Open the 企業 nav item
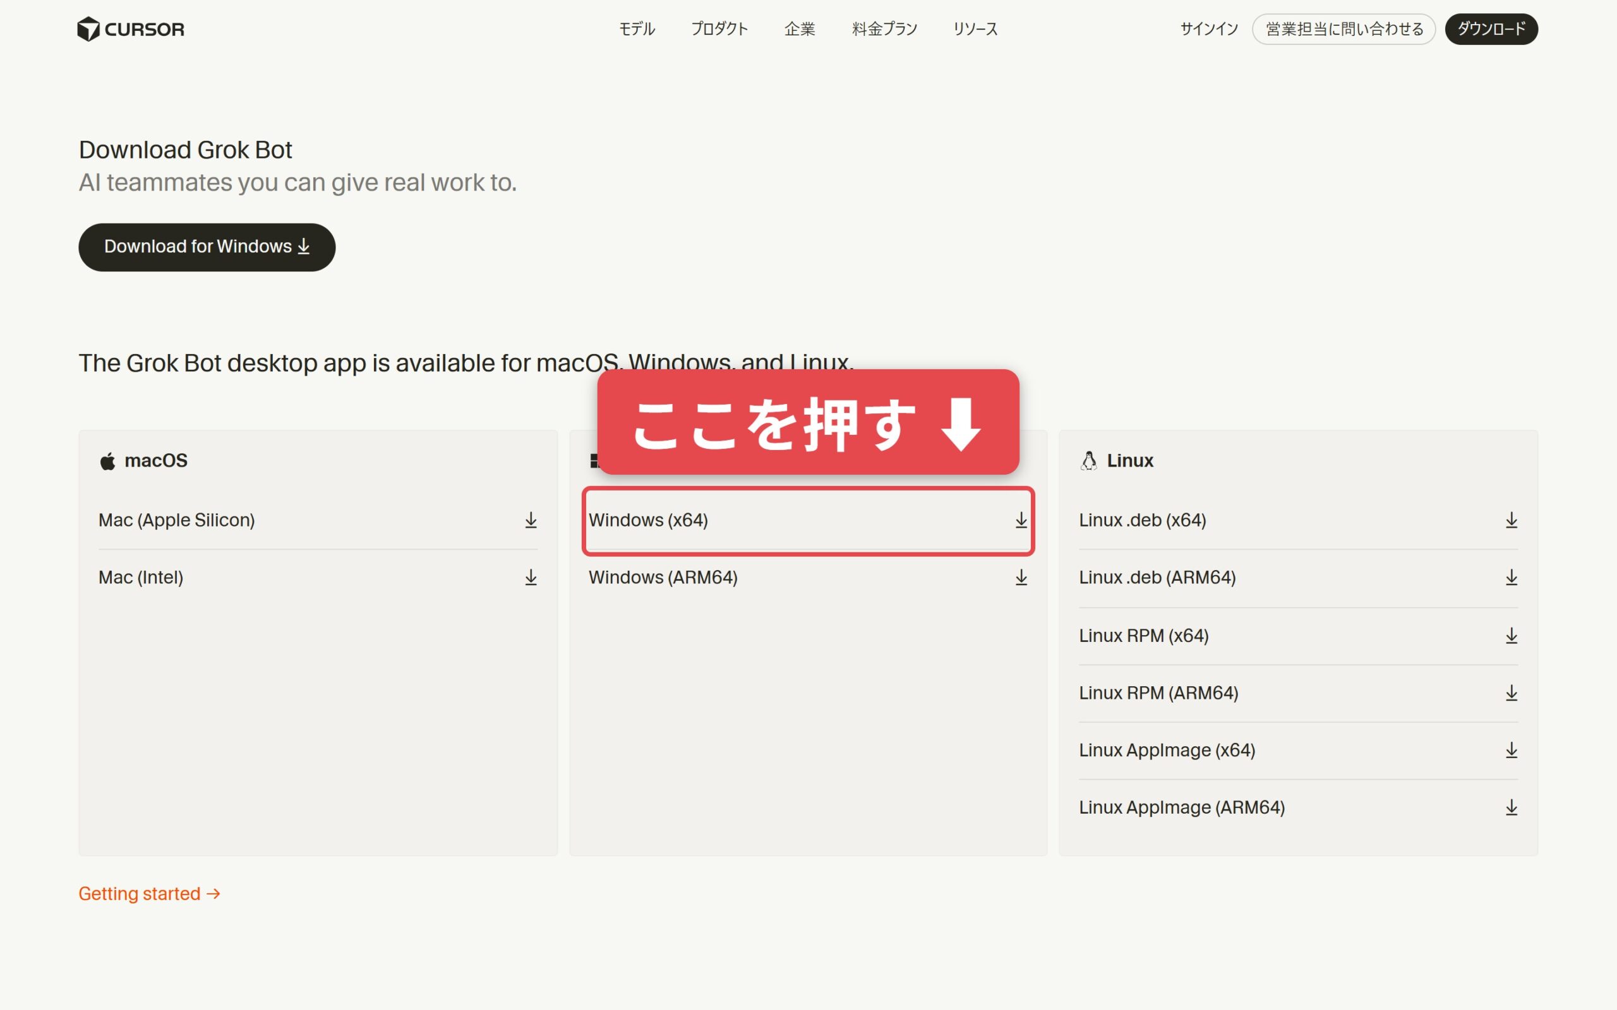This screenshot has width=1617, height=1010. pos(800,29)
